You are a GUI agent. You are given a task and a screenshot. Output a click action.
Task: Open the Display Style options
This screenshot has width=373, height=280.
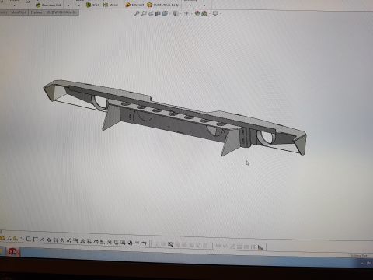click(176, 13)
